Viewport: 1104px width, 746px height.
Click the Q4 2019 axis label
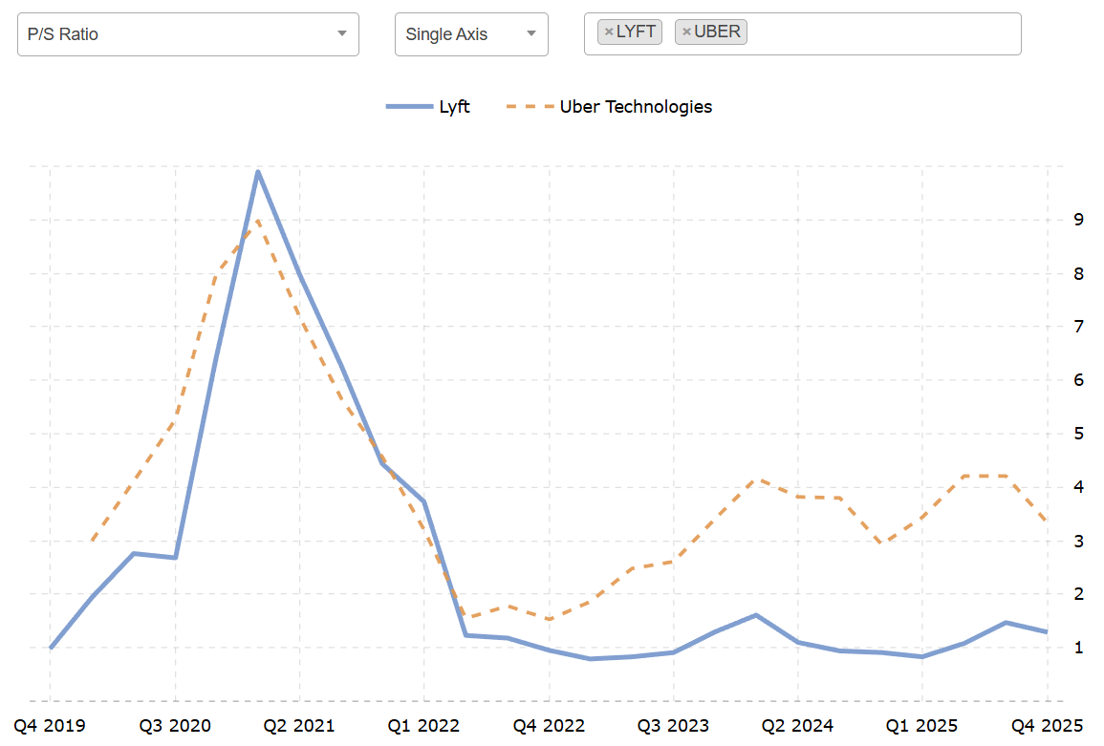pyautogui.click(x=50, y=726)
